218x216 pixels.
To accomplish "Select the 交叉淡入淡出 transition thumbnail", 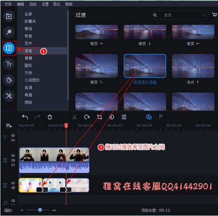I will [x=145, y=66].
